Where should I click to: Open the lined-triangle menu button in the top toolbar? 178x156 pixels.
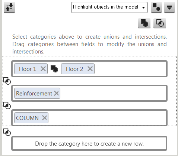[169, 7]
